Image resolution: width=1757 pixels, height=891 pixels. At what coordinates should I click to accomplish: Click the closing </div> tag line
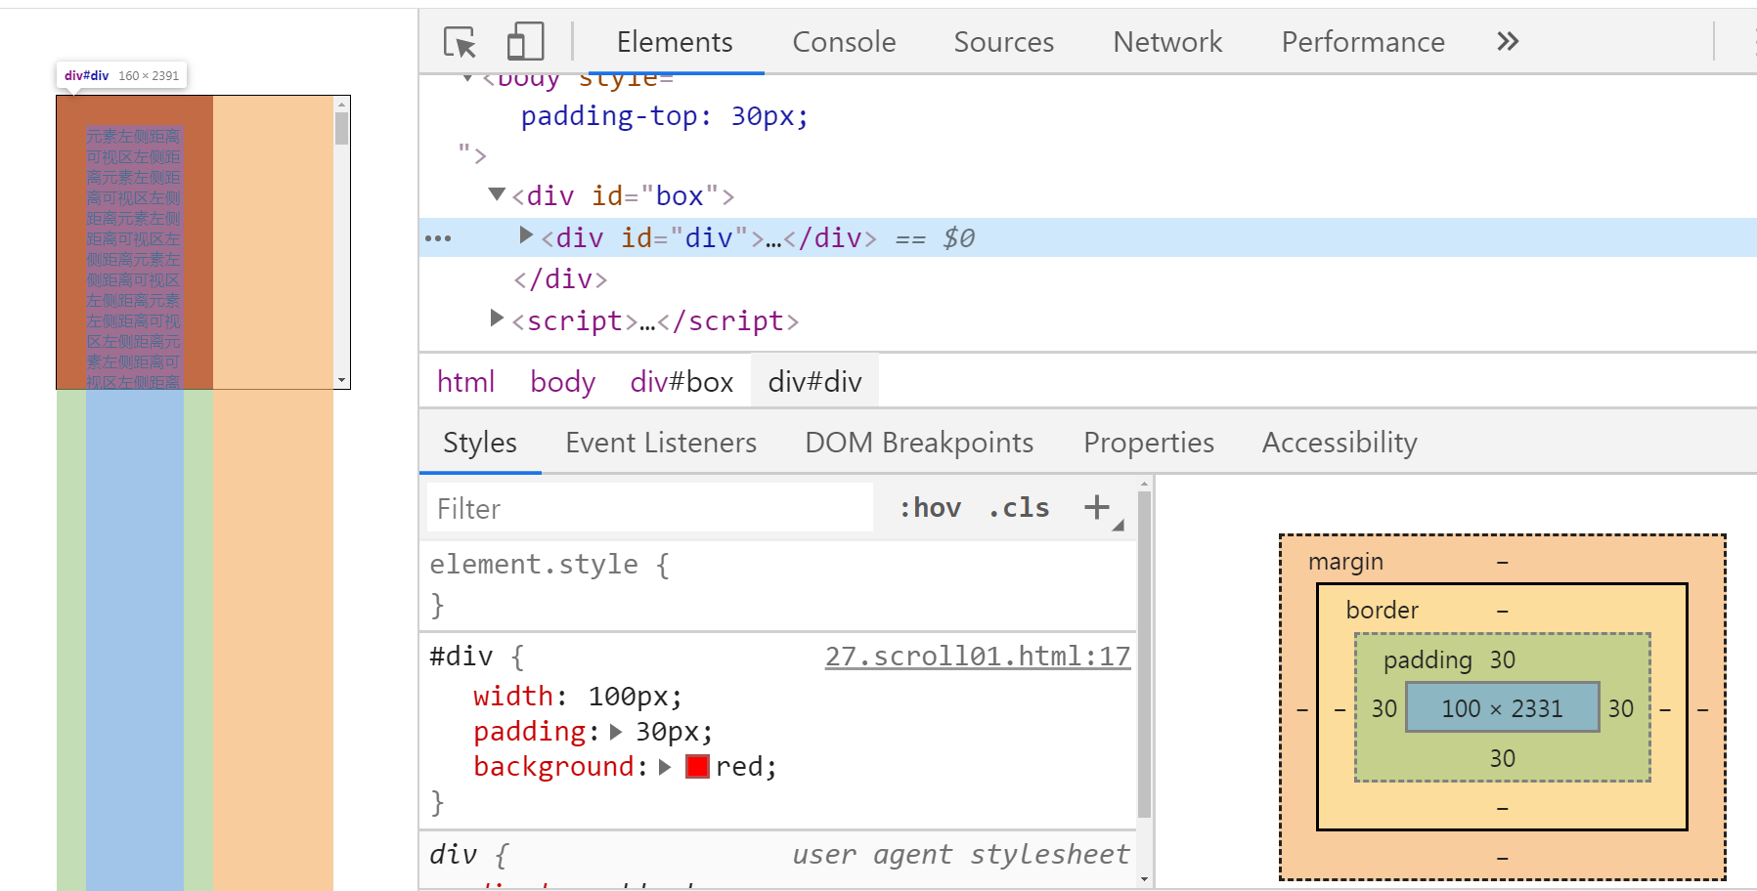560,279
